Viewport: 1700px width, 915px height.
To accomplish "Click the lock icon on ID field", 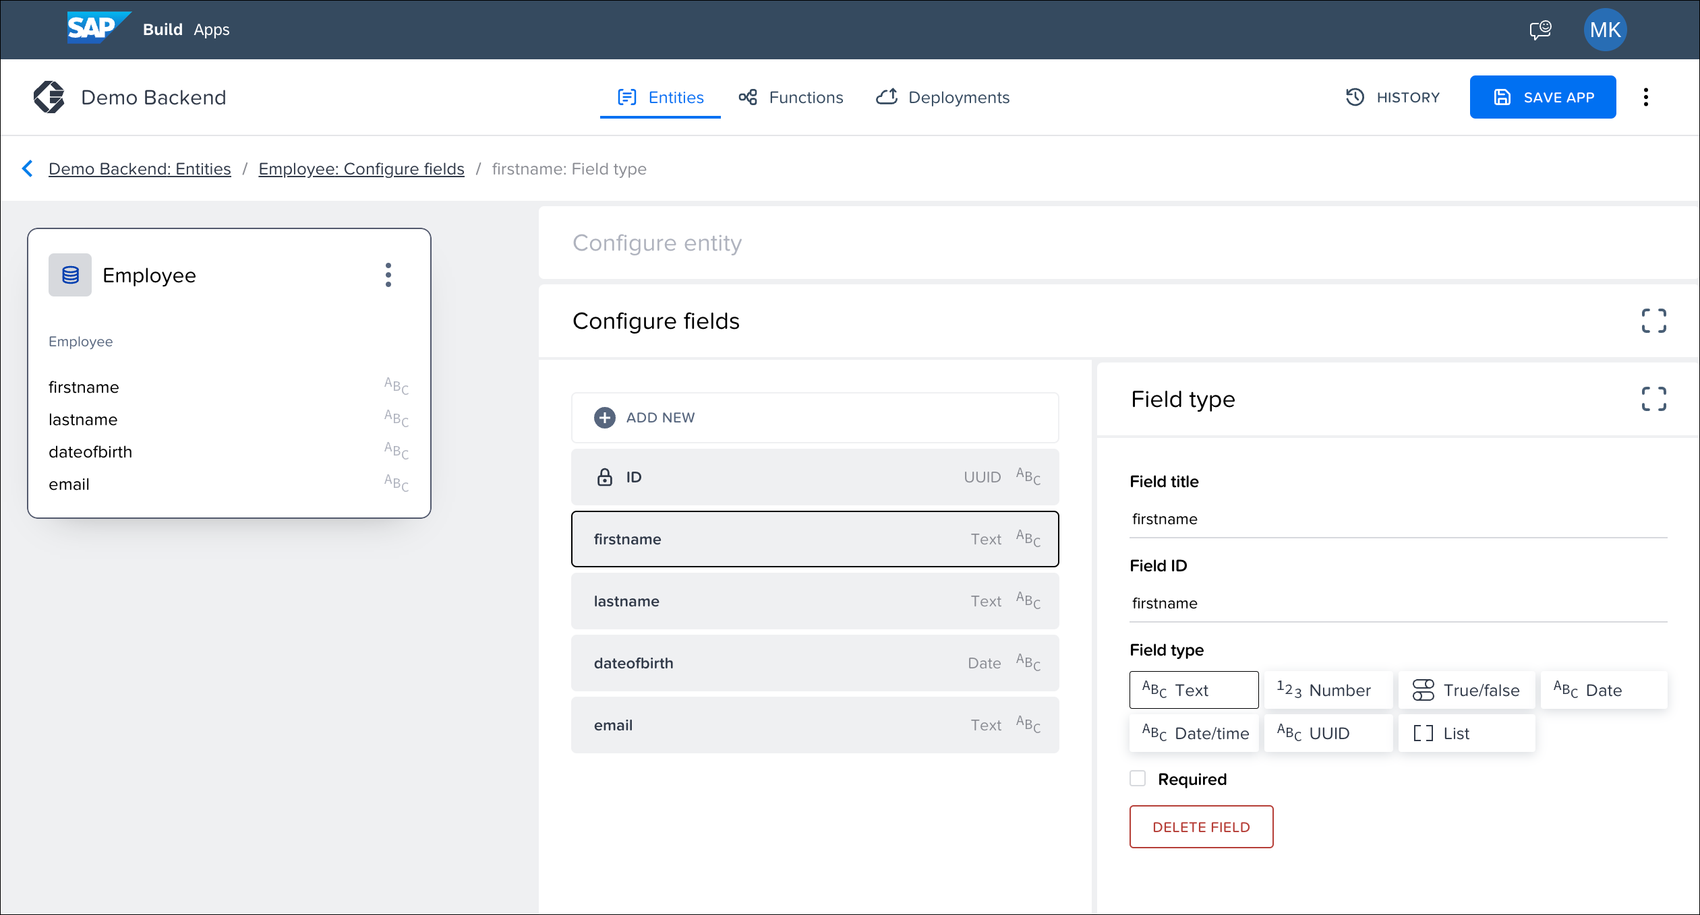I will pos(604,478).
